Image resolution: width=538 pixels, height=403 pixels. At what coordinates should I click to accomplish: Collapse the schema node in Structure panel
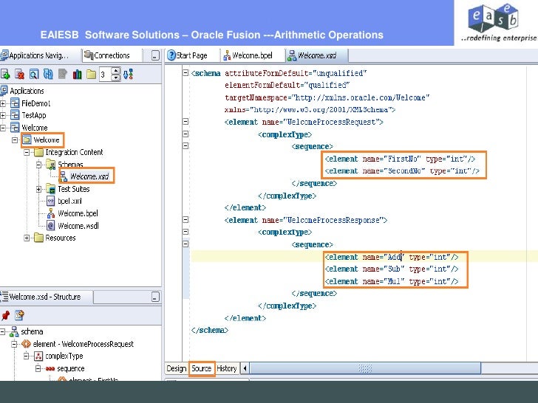[3, 331]
